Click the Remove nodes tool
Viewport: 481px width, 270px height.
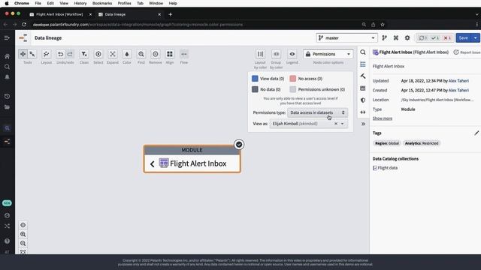156,54
